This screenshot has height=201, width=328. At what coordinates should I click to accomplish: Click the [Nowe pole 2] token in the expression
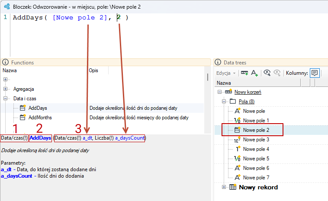tap(80, 18)
